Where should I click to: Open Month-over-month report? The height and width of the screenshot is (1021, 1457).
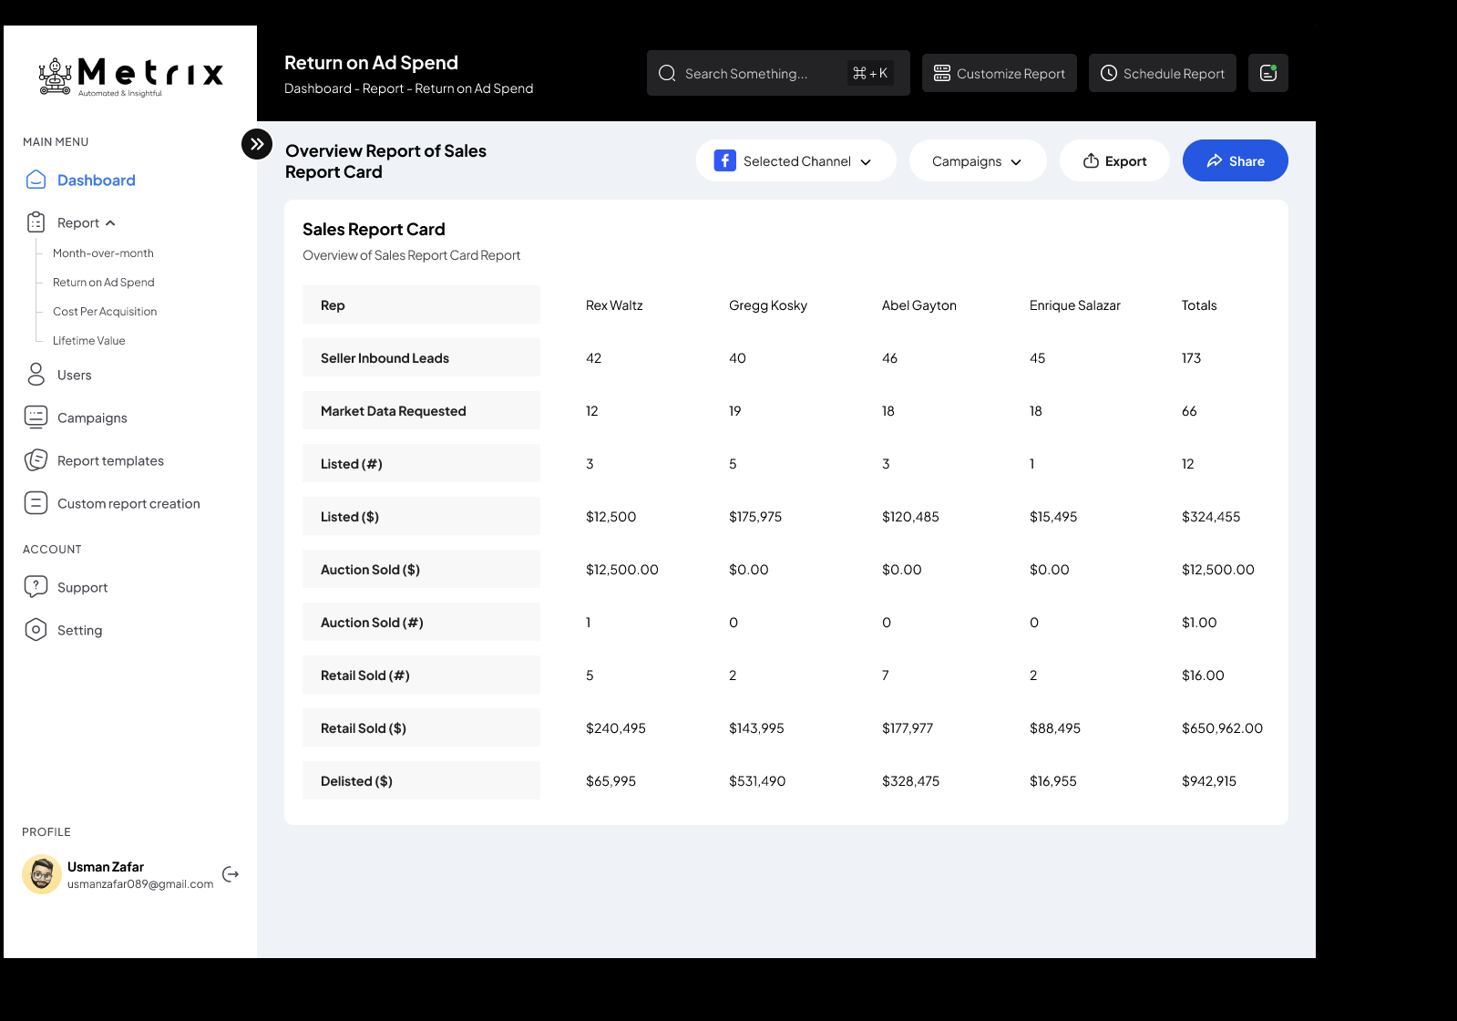[103, 253]
